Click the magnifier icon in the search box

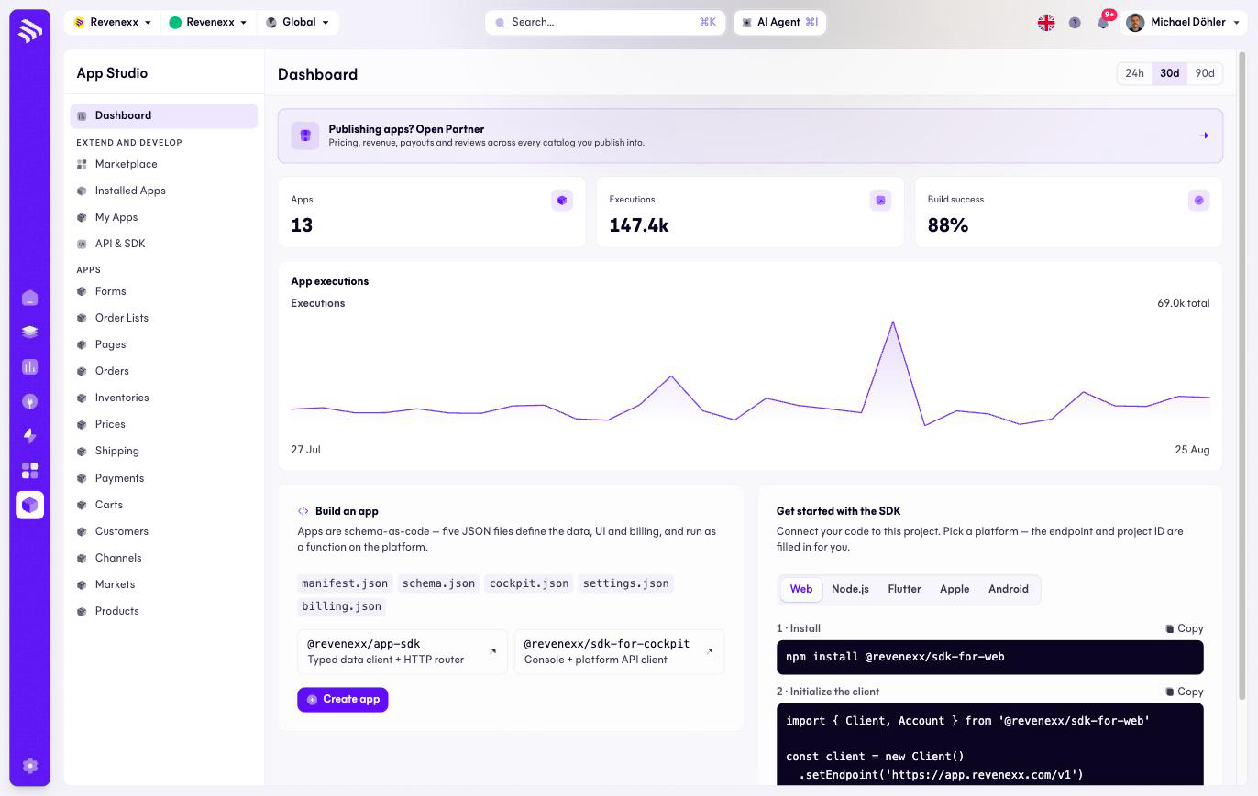[500, 22]
